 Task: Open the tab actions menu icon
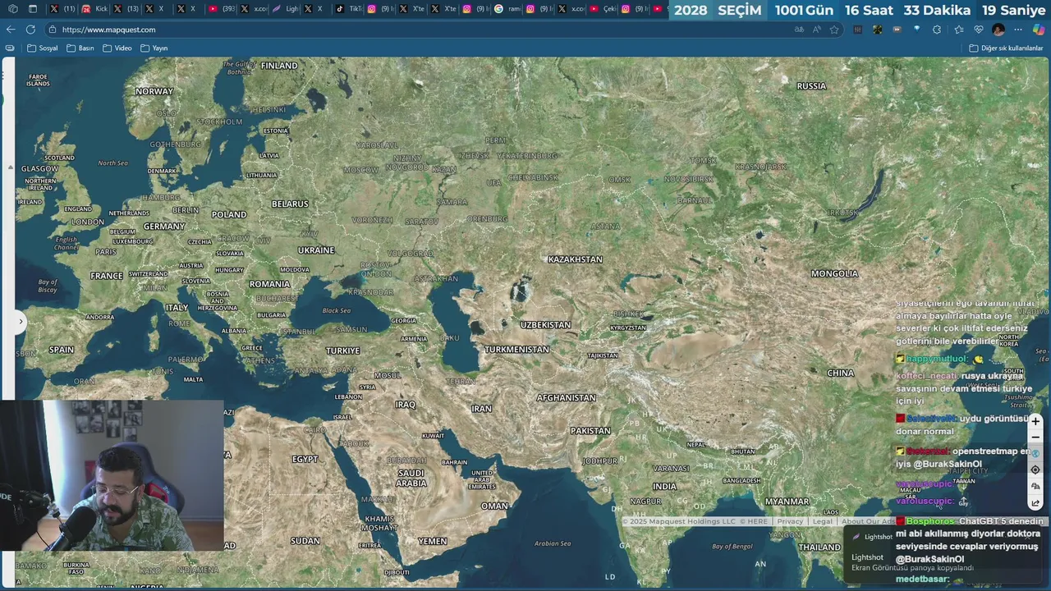point(33,9)
